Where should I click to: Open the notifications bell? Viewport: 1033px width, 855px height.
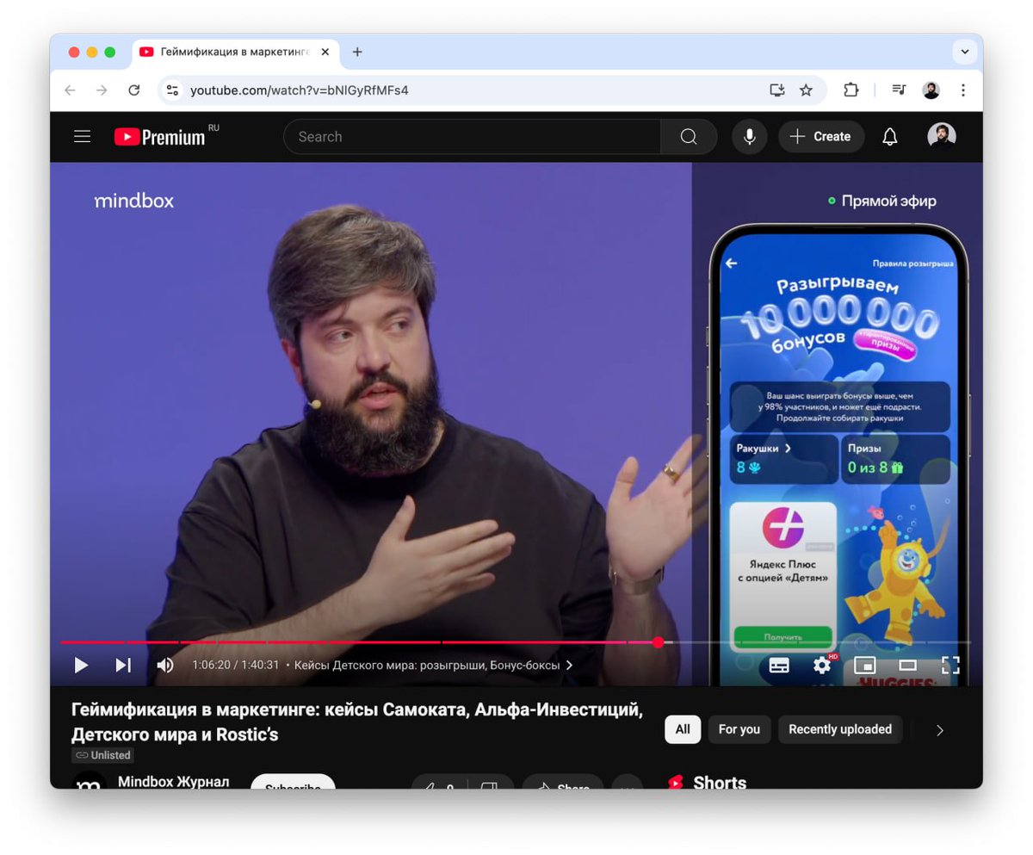tap(890, 136)
